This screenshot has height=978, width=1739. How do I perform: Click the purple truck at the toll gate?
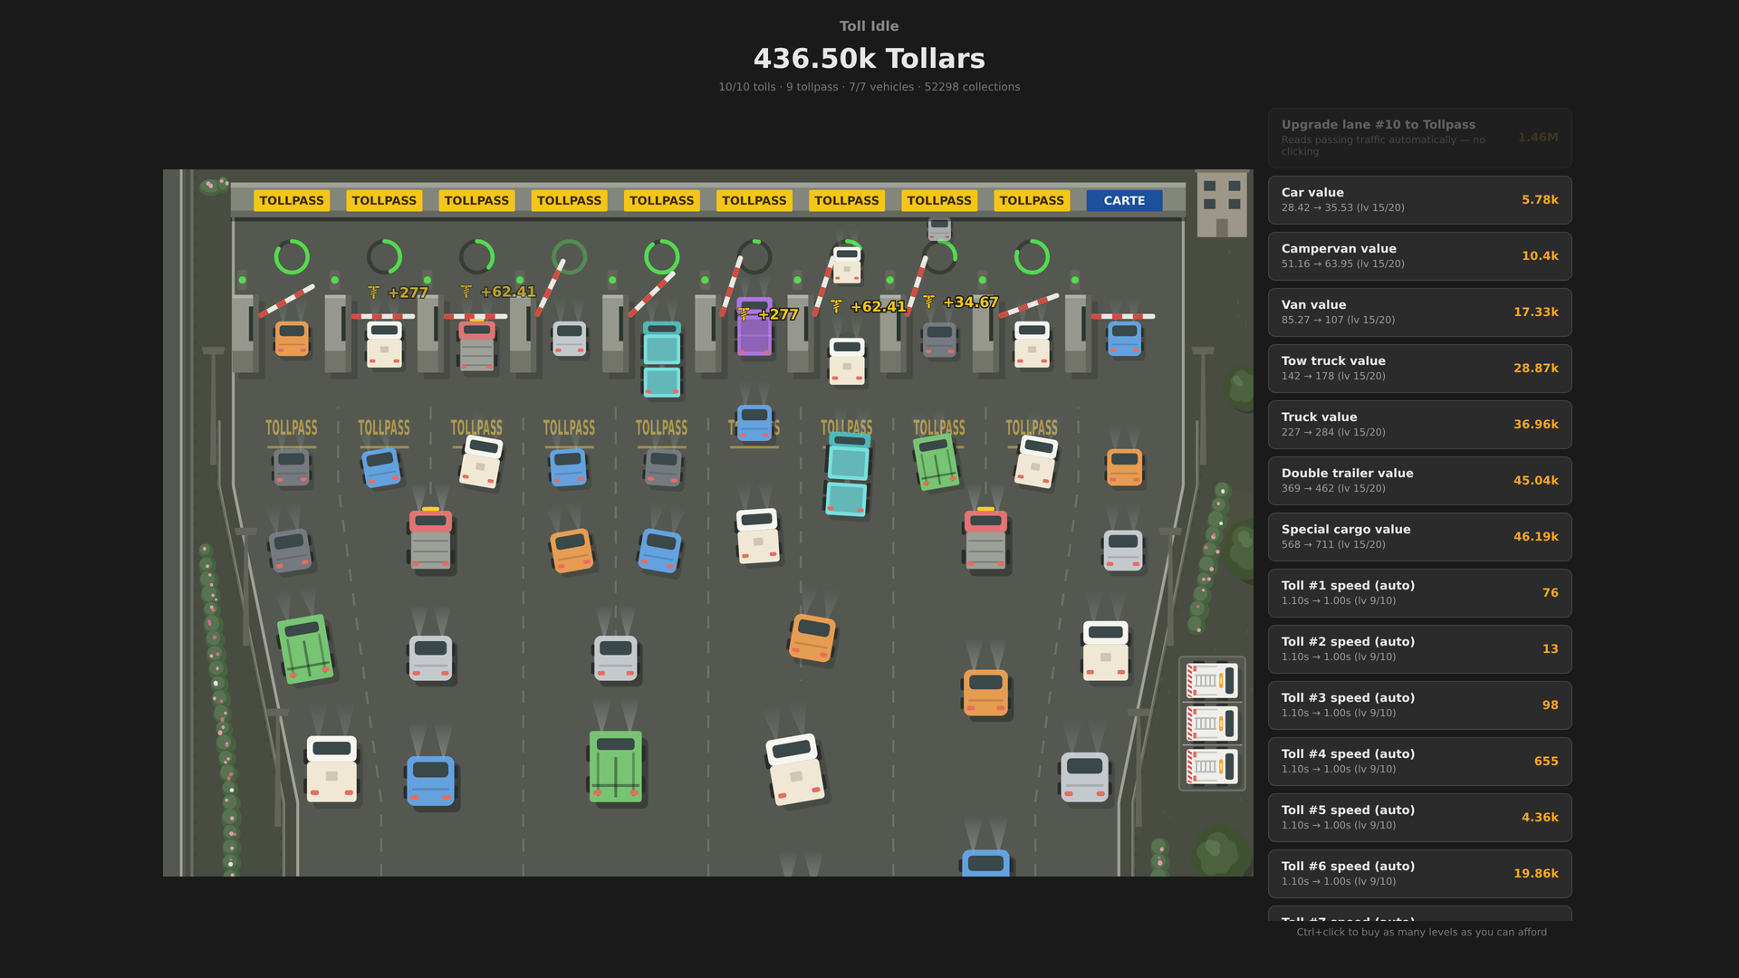(754, 326)
